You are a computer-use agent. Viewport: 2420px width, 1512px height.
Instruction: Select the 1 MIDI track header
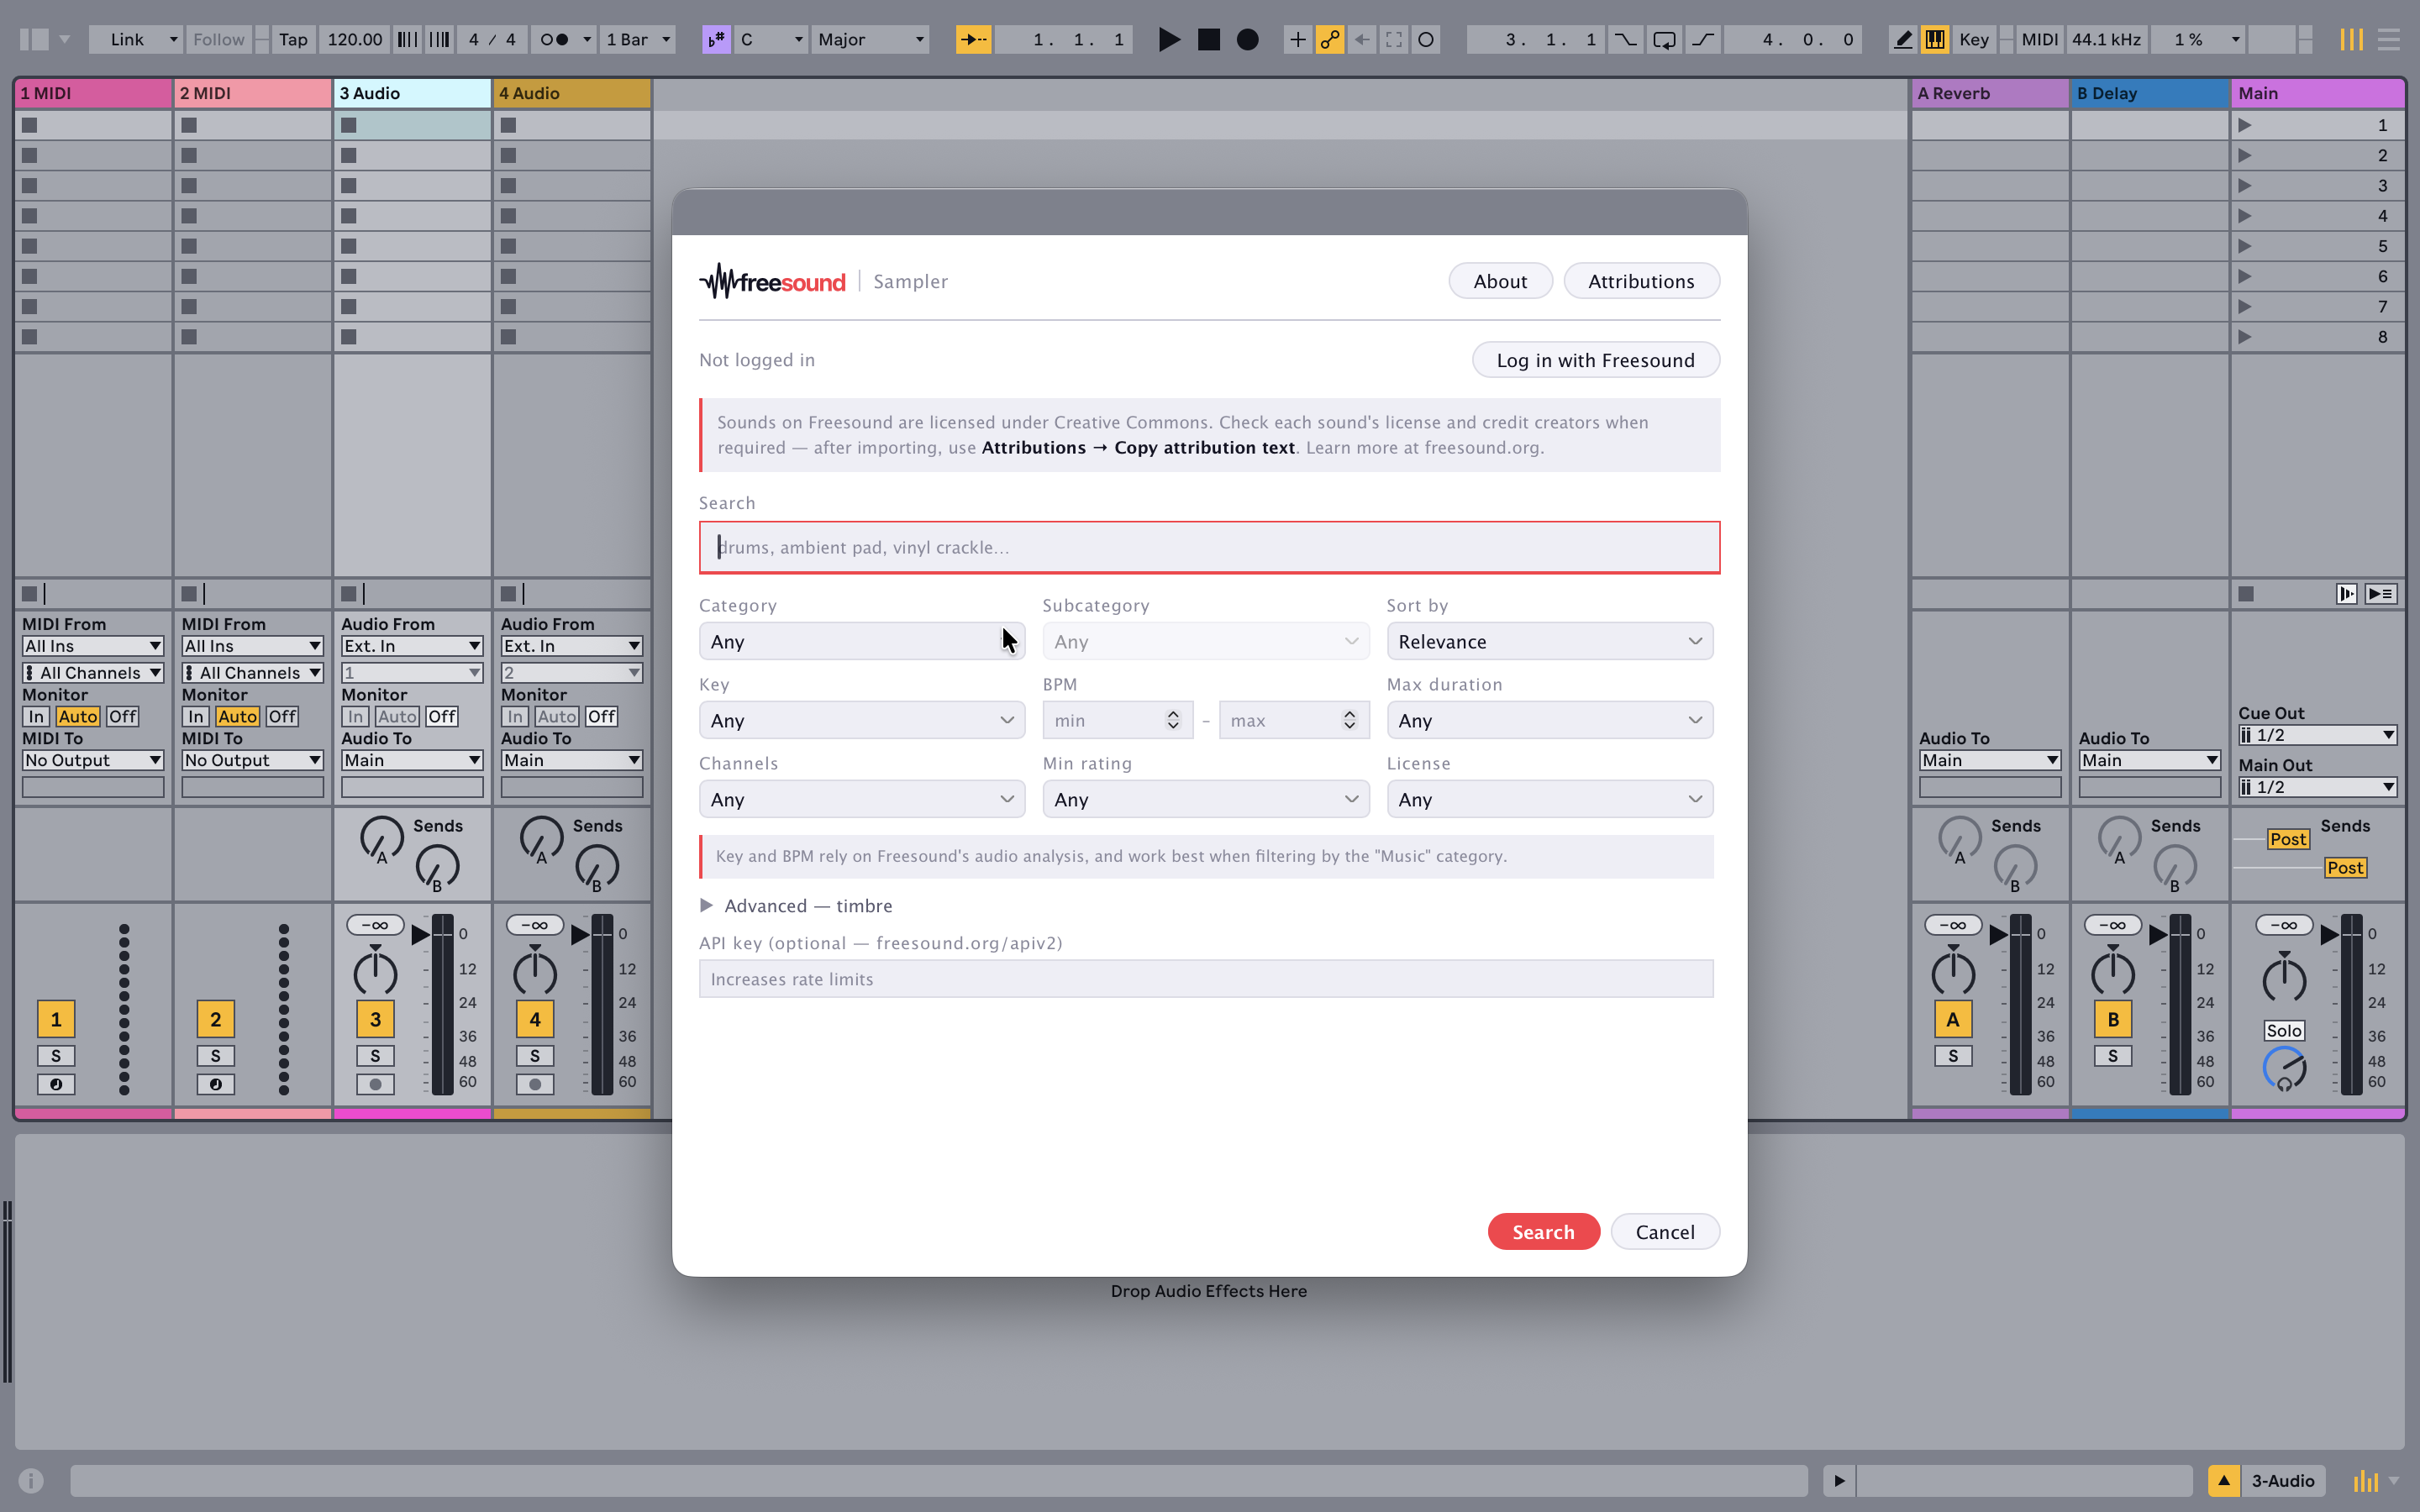[93, 93]
